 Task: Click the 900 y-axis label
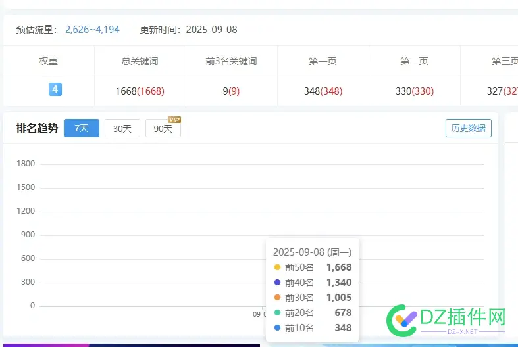(x=28, y=235)
